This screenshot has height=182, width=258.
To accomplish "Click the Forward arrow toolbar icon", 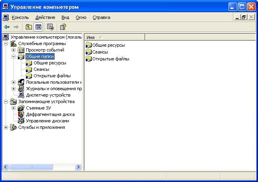I will [x=16, y=27].
